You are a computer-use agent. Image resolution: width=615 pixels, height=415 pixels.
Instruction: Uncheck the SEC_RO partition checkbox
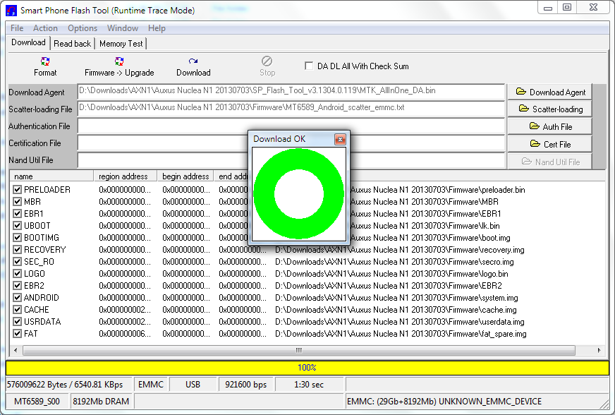pyautogui.click(x=17, y=261)
